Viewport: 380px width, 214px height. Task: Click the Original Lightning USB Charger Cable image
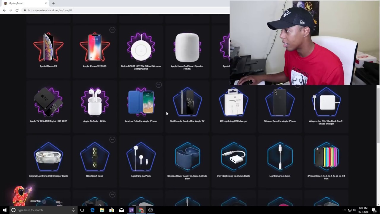(48, 157)
